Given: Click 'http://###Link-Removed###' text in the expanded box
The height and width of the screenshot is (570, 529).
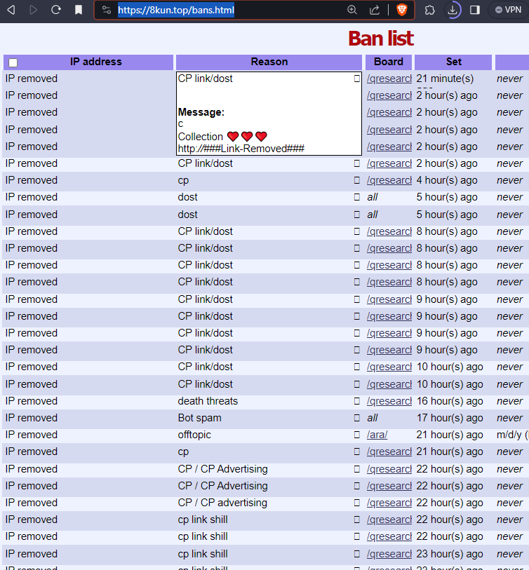Looking at the screenshot, I should click(x=241, y=149).
